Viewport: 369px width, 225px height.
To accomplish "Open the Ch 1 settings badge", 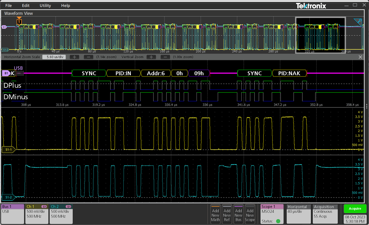I will 37,214.
